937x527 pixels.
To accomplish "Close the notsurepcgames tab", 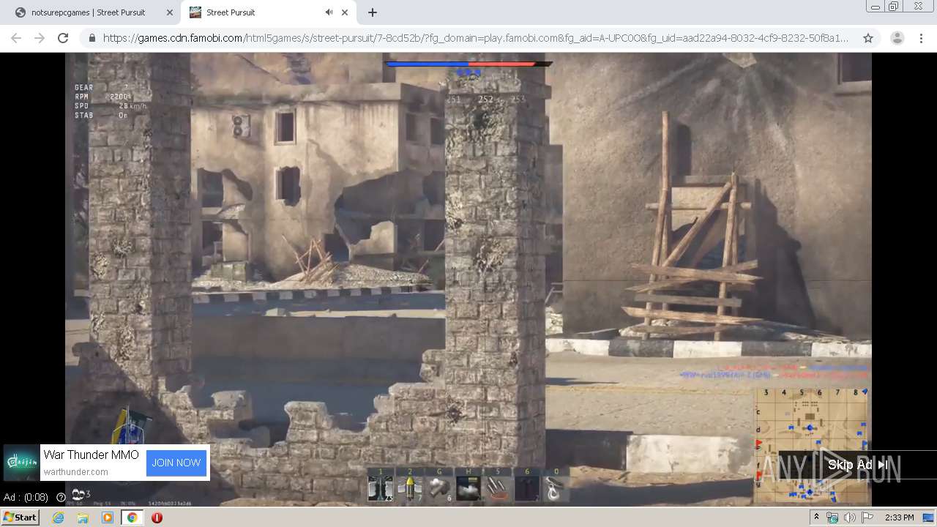I will (170, 12).
